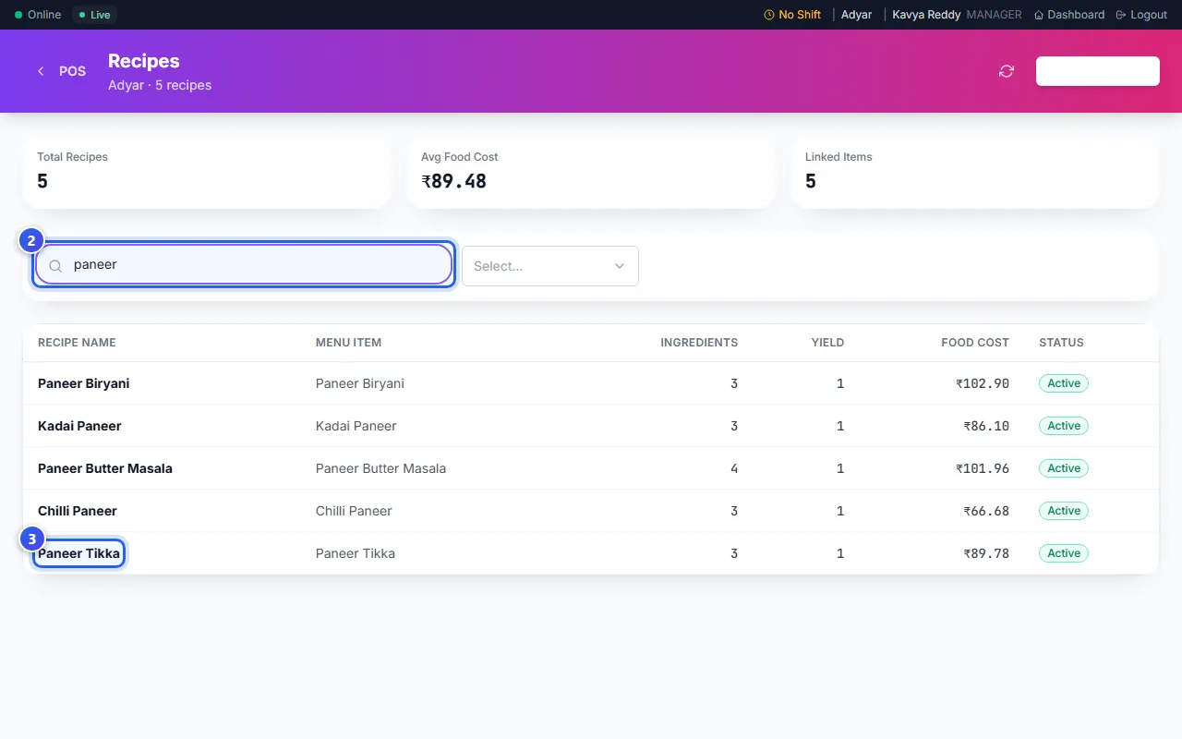Click the ₹86.10 food cost value
Image resolution: width=1182 pixels, height=739 pixels.
point(986,426)
